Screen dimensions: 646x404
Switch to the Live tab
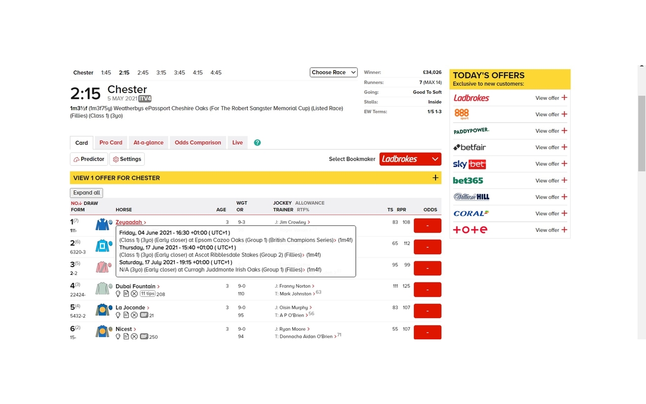tap(238, 142)
